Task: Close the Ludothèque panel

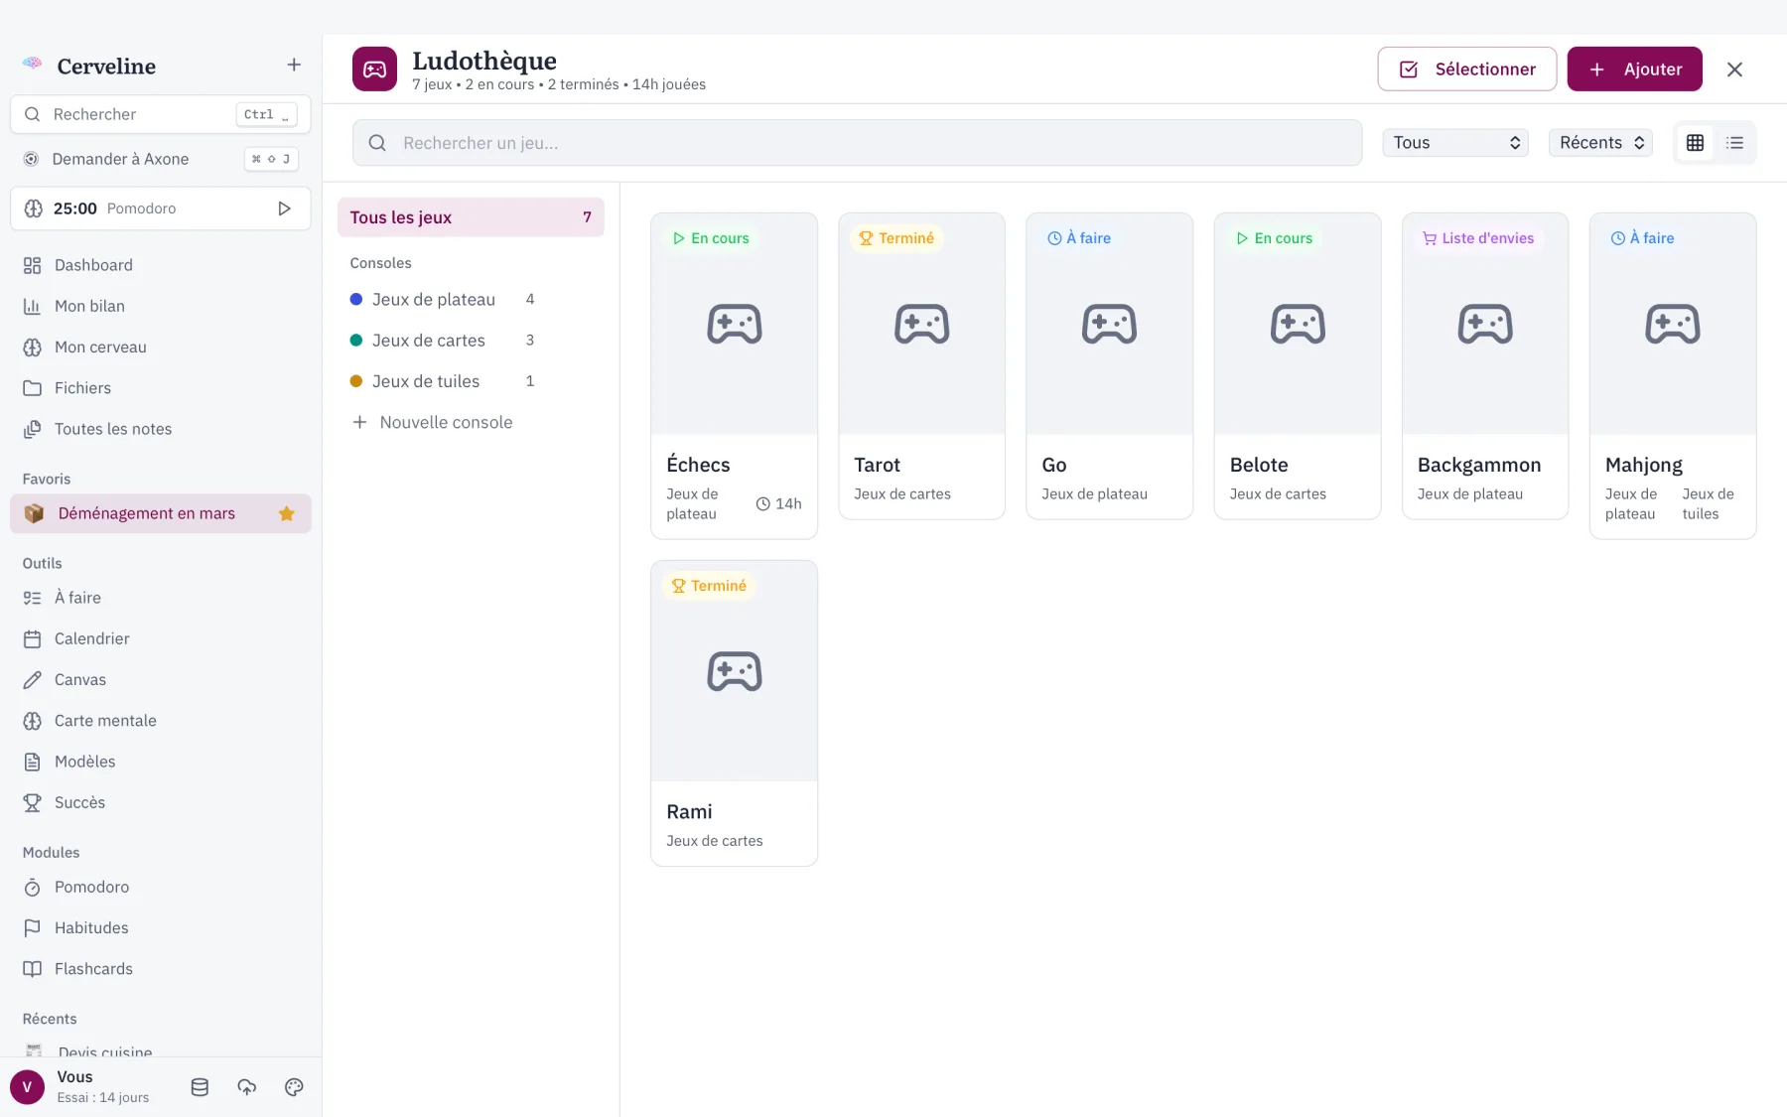Action: click(1734, 70)
